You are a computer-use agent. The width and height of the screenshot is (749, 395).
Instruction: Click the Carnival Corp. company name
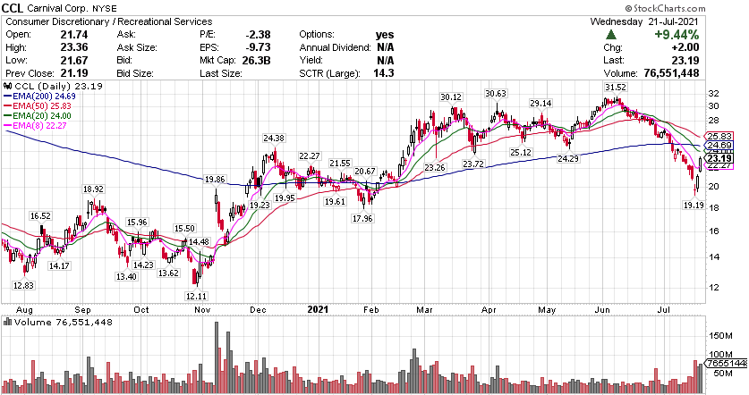(x=56, y=9)
